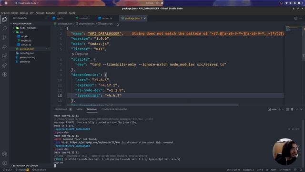305x172 pixels.
Task: Open the lightning bolt activity bar icon
Action: (4, 75)
